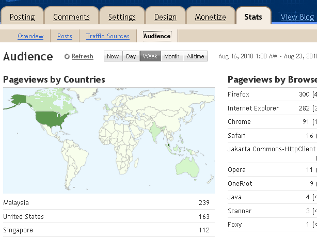Viewport: 317px width, 238px height.
Task: Click the Refresh arrow icon
Action: click(67, 56)
